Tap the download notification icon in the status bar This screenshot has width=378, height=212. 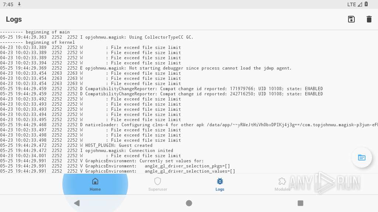(19, 4)
